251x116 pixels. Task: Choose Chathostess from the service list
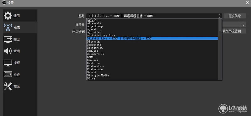coord(152,66)
